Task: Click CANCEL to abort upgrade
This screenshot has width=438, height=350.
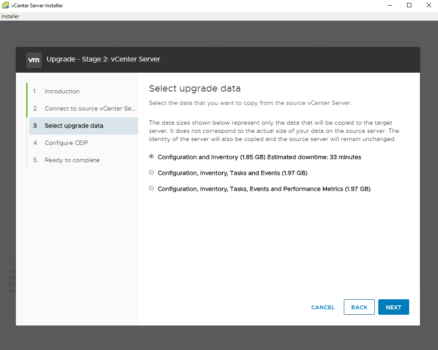Action: (323, 307)
